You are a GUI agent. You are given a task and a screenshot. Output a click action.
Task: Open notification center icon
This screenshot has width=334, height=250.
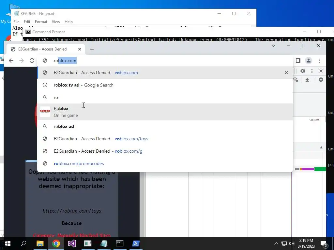324,243
